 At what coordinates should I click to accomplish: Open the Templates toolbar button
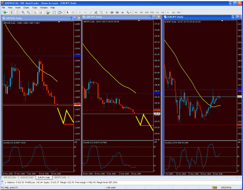59,12
